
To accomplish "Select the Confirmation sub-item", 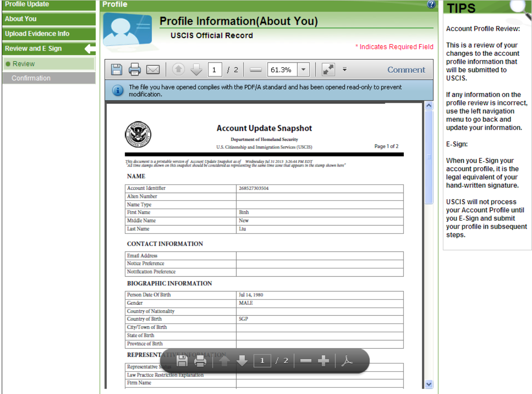I will [x=49, y=78].
